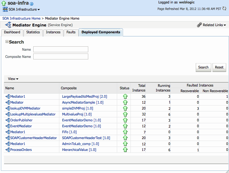This screenshot has height=173, width=229.
Task: Open the View menu above the table
Action: tap(13, 79)
